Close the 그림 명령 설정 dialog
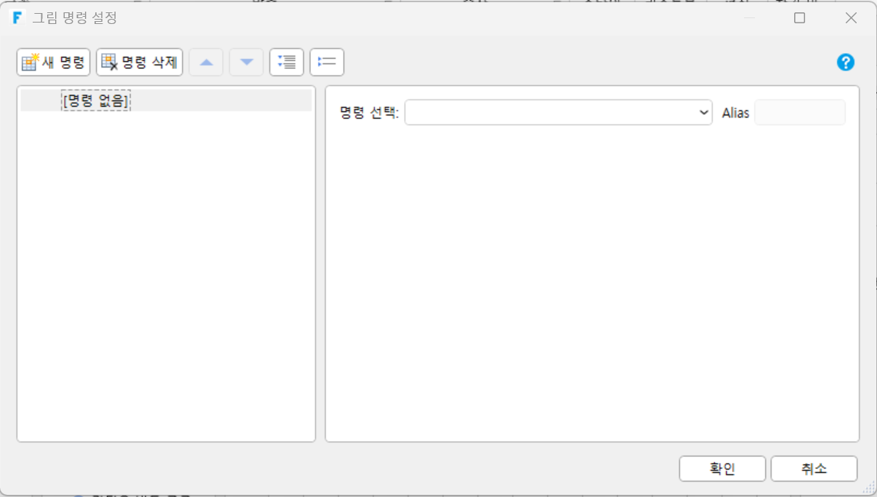 [851, 18]
